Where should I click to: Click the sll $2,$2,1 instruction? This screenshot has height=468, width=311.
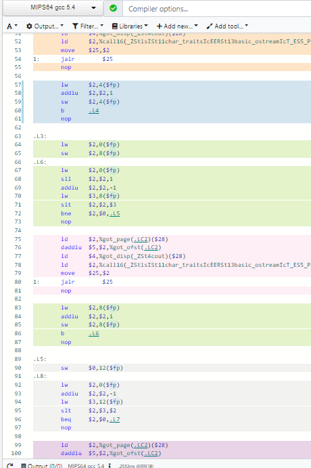(87, 179)
